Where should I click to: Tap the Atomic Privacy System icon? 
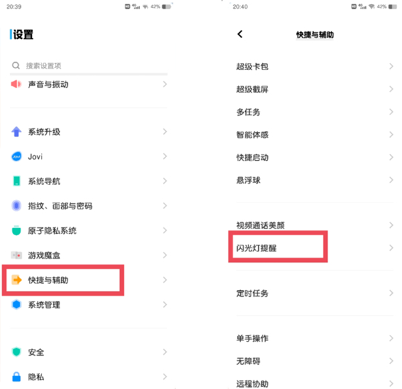[17, 231]
